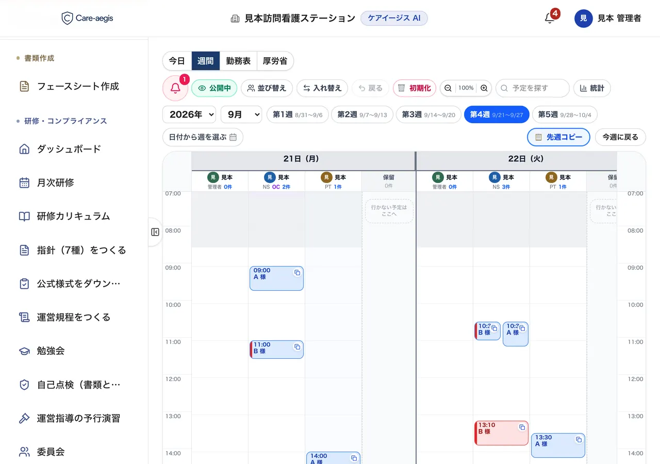The height and width of the screenshot is (464, 660).
Task: Open 日付から週を選ぶ date picker
Action: pos(203,137)
